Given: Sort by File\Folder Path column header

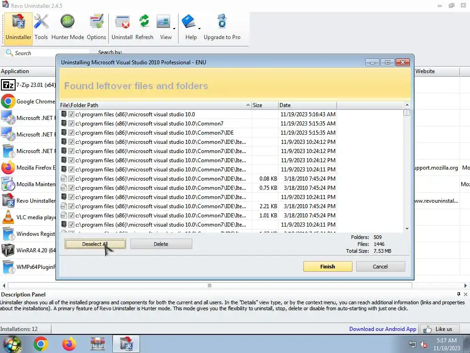Looking at the screenshot, I should (155, 105).
